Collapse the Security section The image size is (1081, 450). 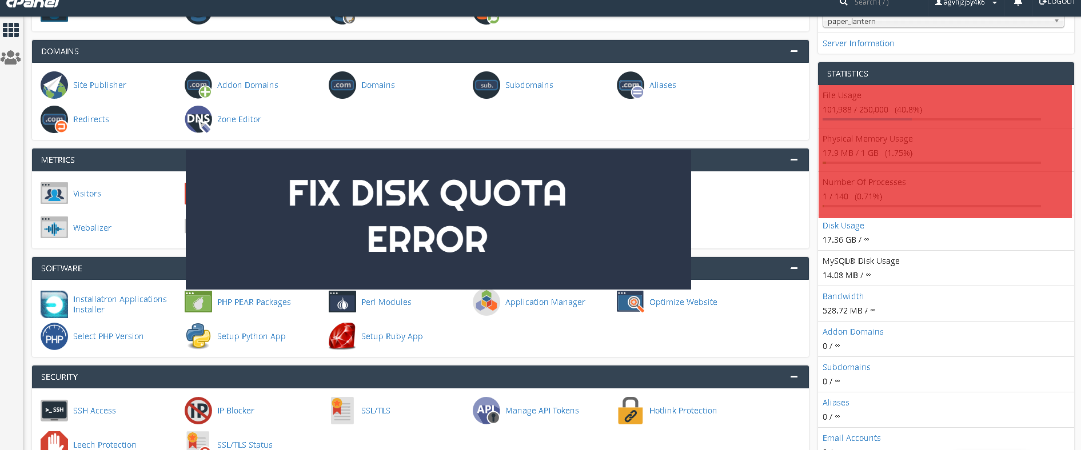pyautogui.click(x=794, y=377)
